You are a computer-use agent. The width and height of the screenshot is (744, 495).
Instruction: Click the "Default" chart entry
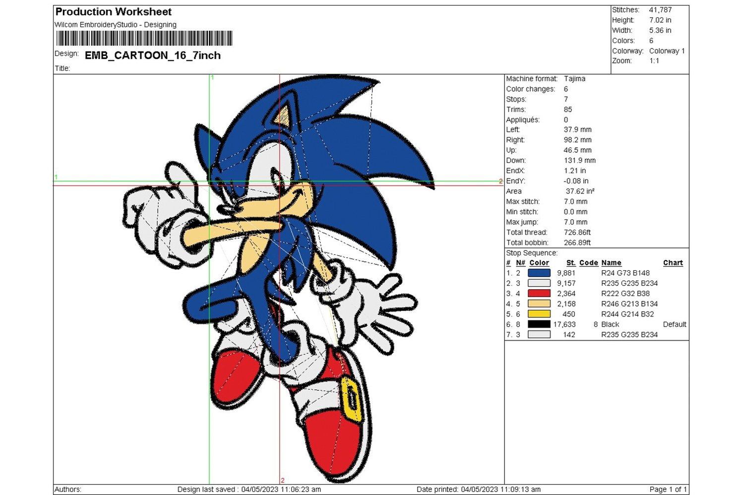(675, 324)
